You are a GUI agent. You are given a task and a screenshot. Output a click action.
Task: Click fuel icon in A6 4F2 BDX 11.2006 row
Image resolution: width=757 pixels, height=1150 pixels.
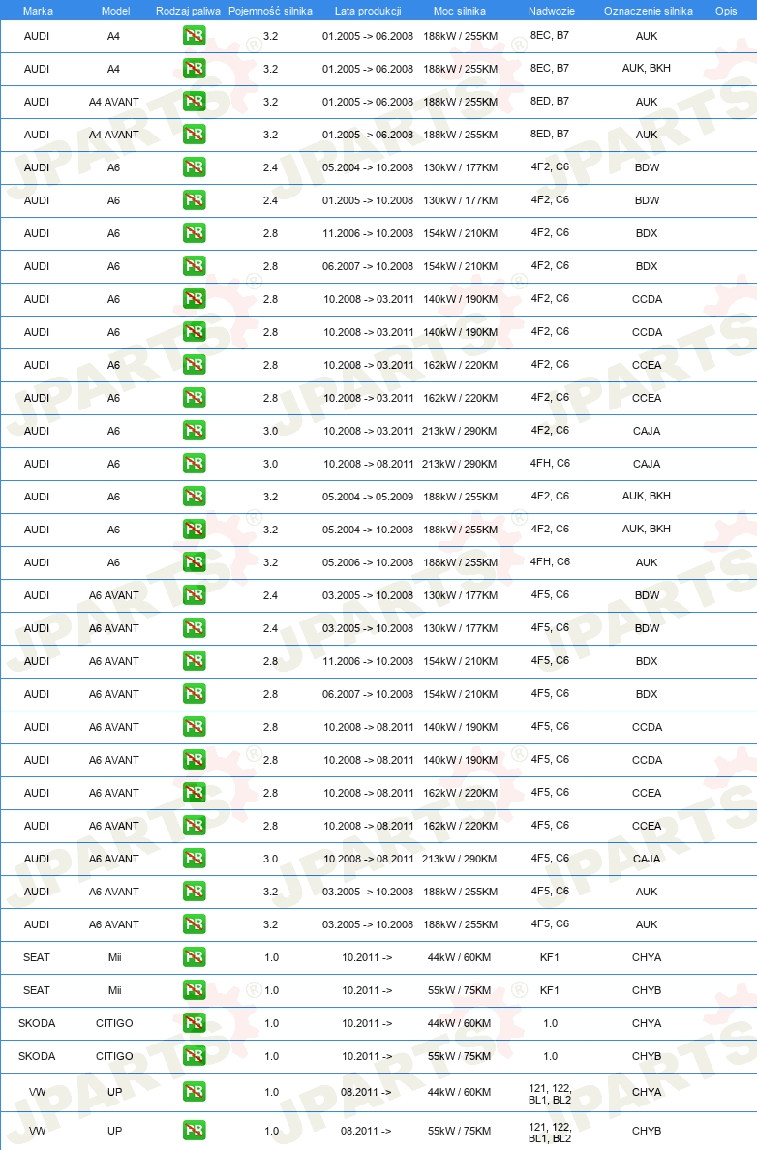coord(195,233)
